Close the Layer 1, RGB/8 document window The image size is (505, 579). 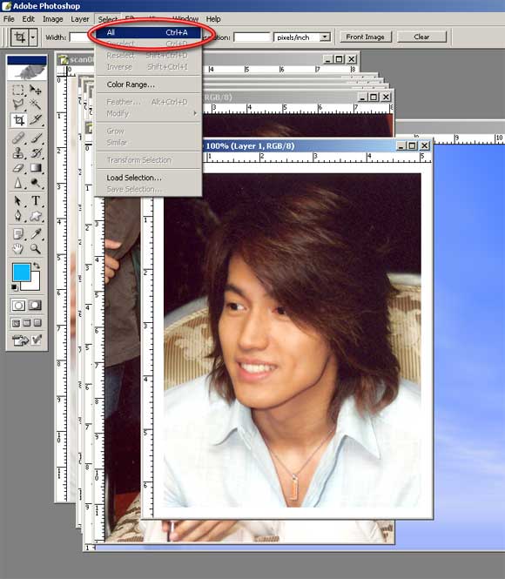coord(425,146)
